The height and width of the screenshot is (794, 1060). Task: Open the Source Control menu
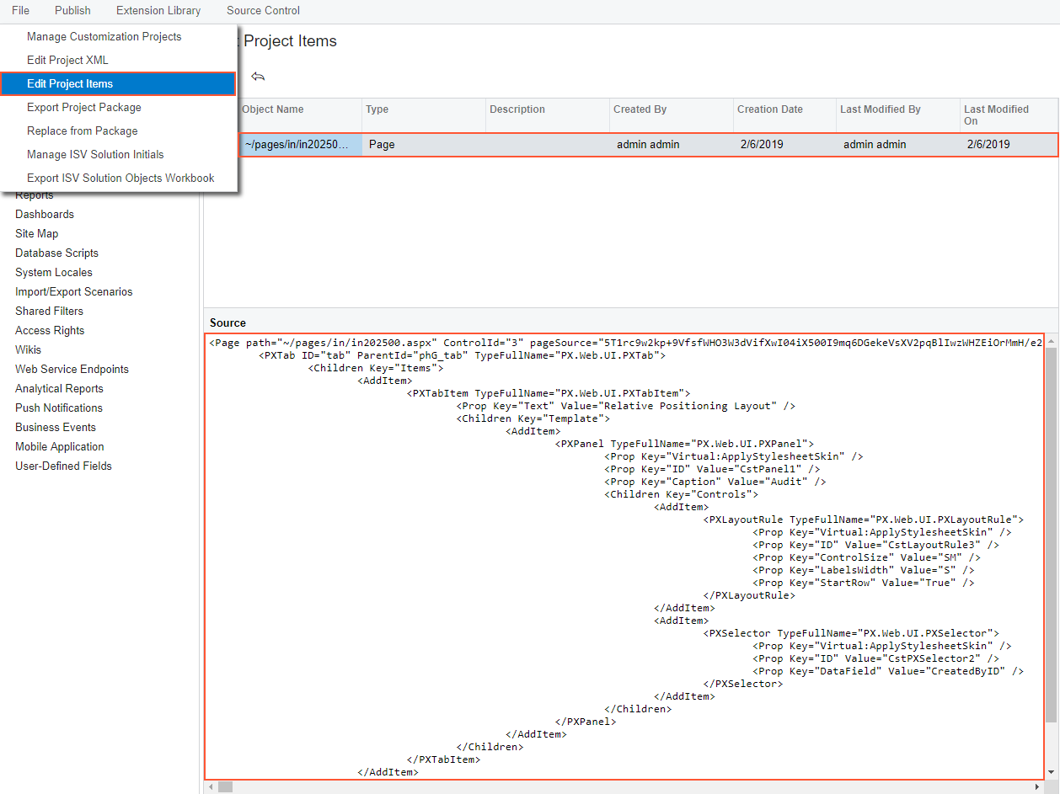pos(263,11)
